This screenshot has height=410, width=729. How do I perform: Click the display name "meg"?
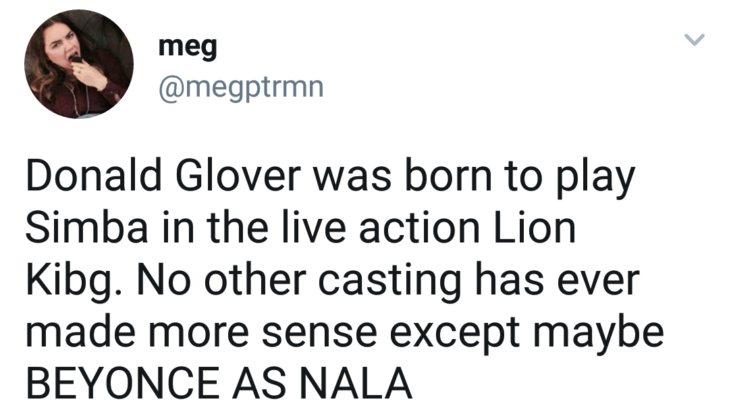pos(188,47)
